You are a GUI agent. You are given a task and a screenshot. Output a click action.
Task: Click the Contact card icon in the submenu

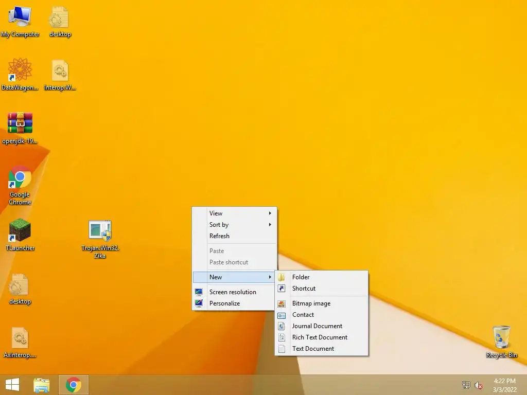click(282, 315)
